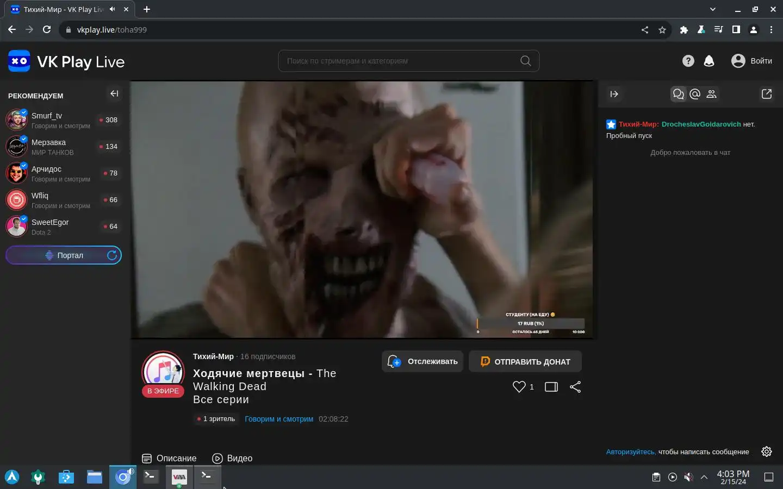Toggle the browser side panel

pos(736,30)
